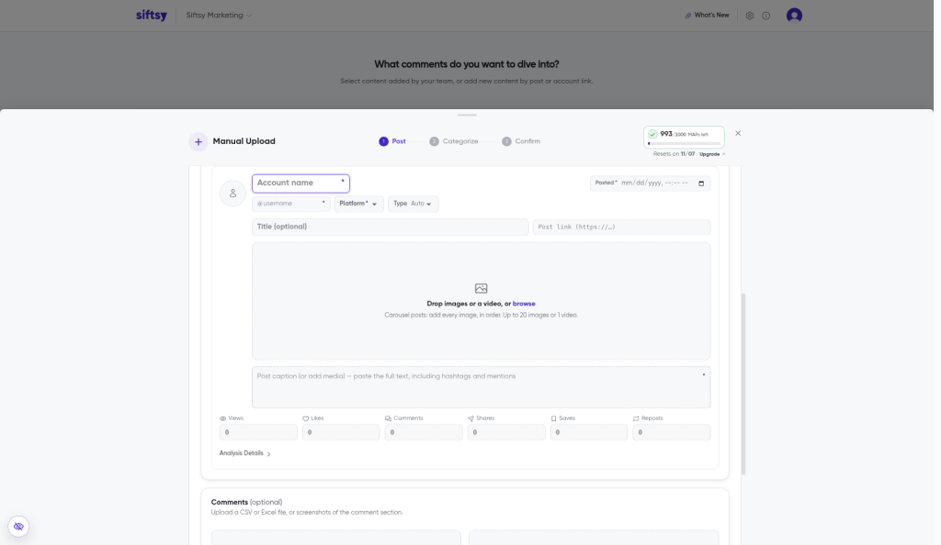Image resolution: width=941 pixels, height=545 pixels.
Task: Click the 'Comments (optional)' heading
Action: (x=246, y=503)
